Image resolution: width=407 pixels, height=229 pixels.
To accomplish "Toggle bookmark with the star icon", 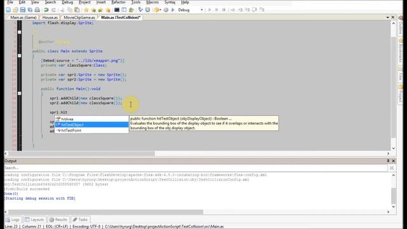I will [86, 10].
